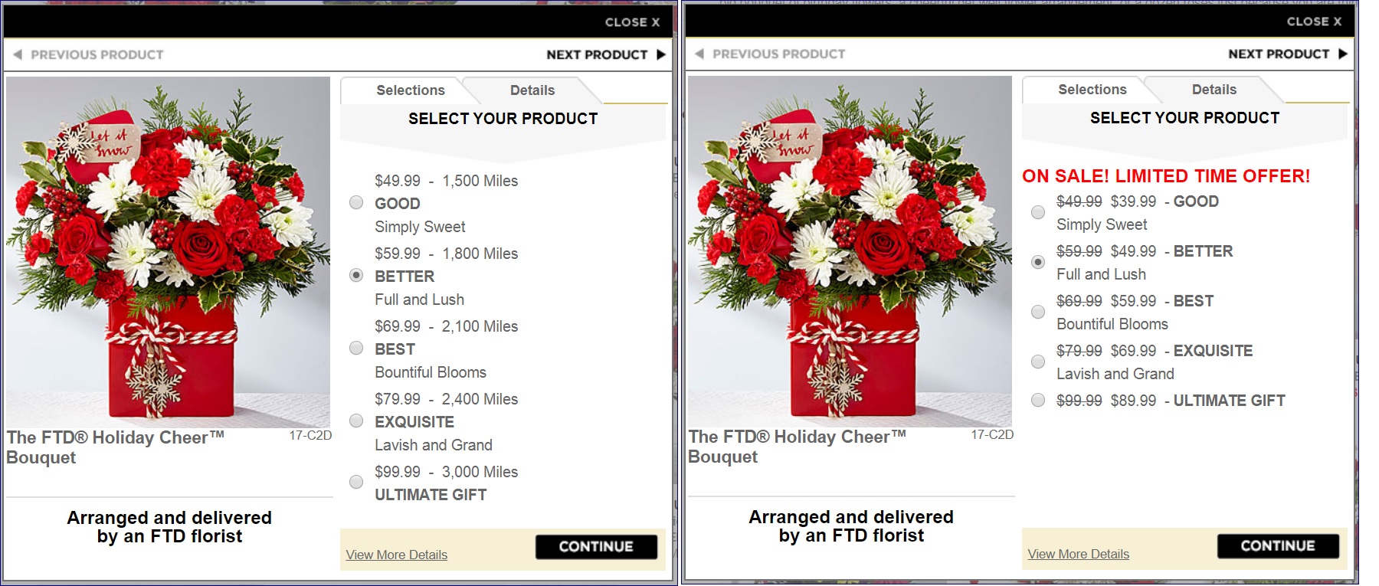Switch to the Details tab in left panel
Image resolution: width=1379 pixels, height=586 pixels.
click(532, 90)
